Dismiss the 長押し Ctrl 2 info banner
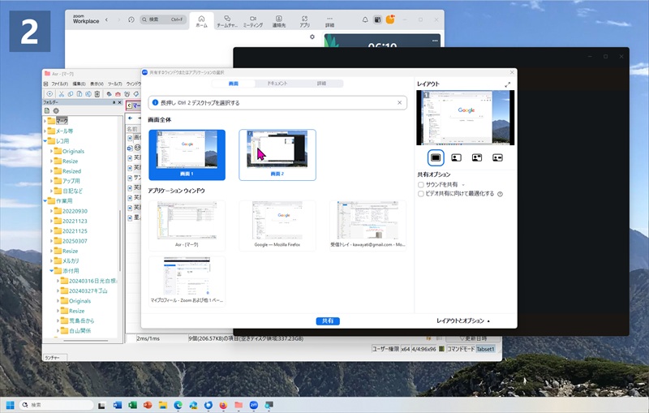Screen dimensions: 649x413 point(399,102)
